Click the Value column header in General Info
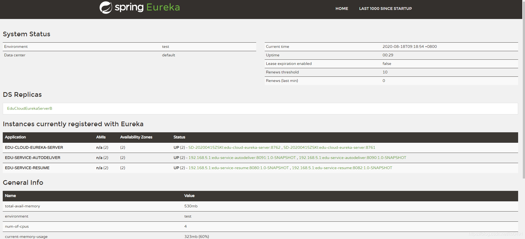Image resolution: width=525 pixels, height=239 pixels. click(189, 196)
